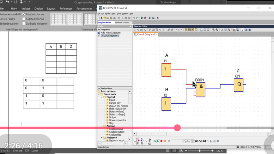Toggle input I1 switch in simulation bar

(138, 141)
